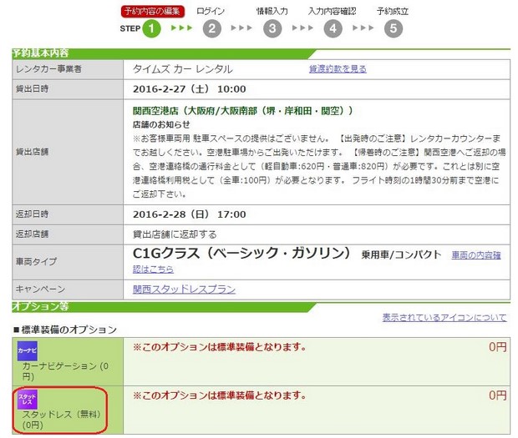
Task: Click the blue カーナビ option icon
Action: click(28, 351)
